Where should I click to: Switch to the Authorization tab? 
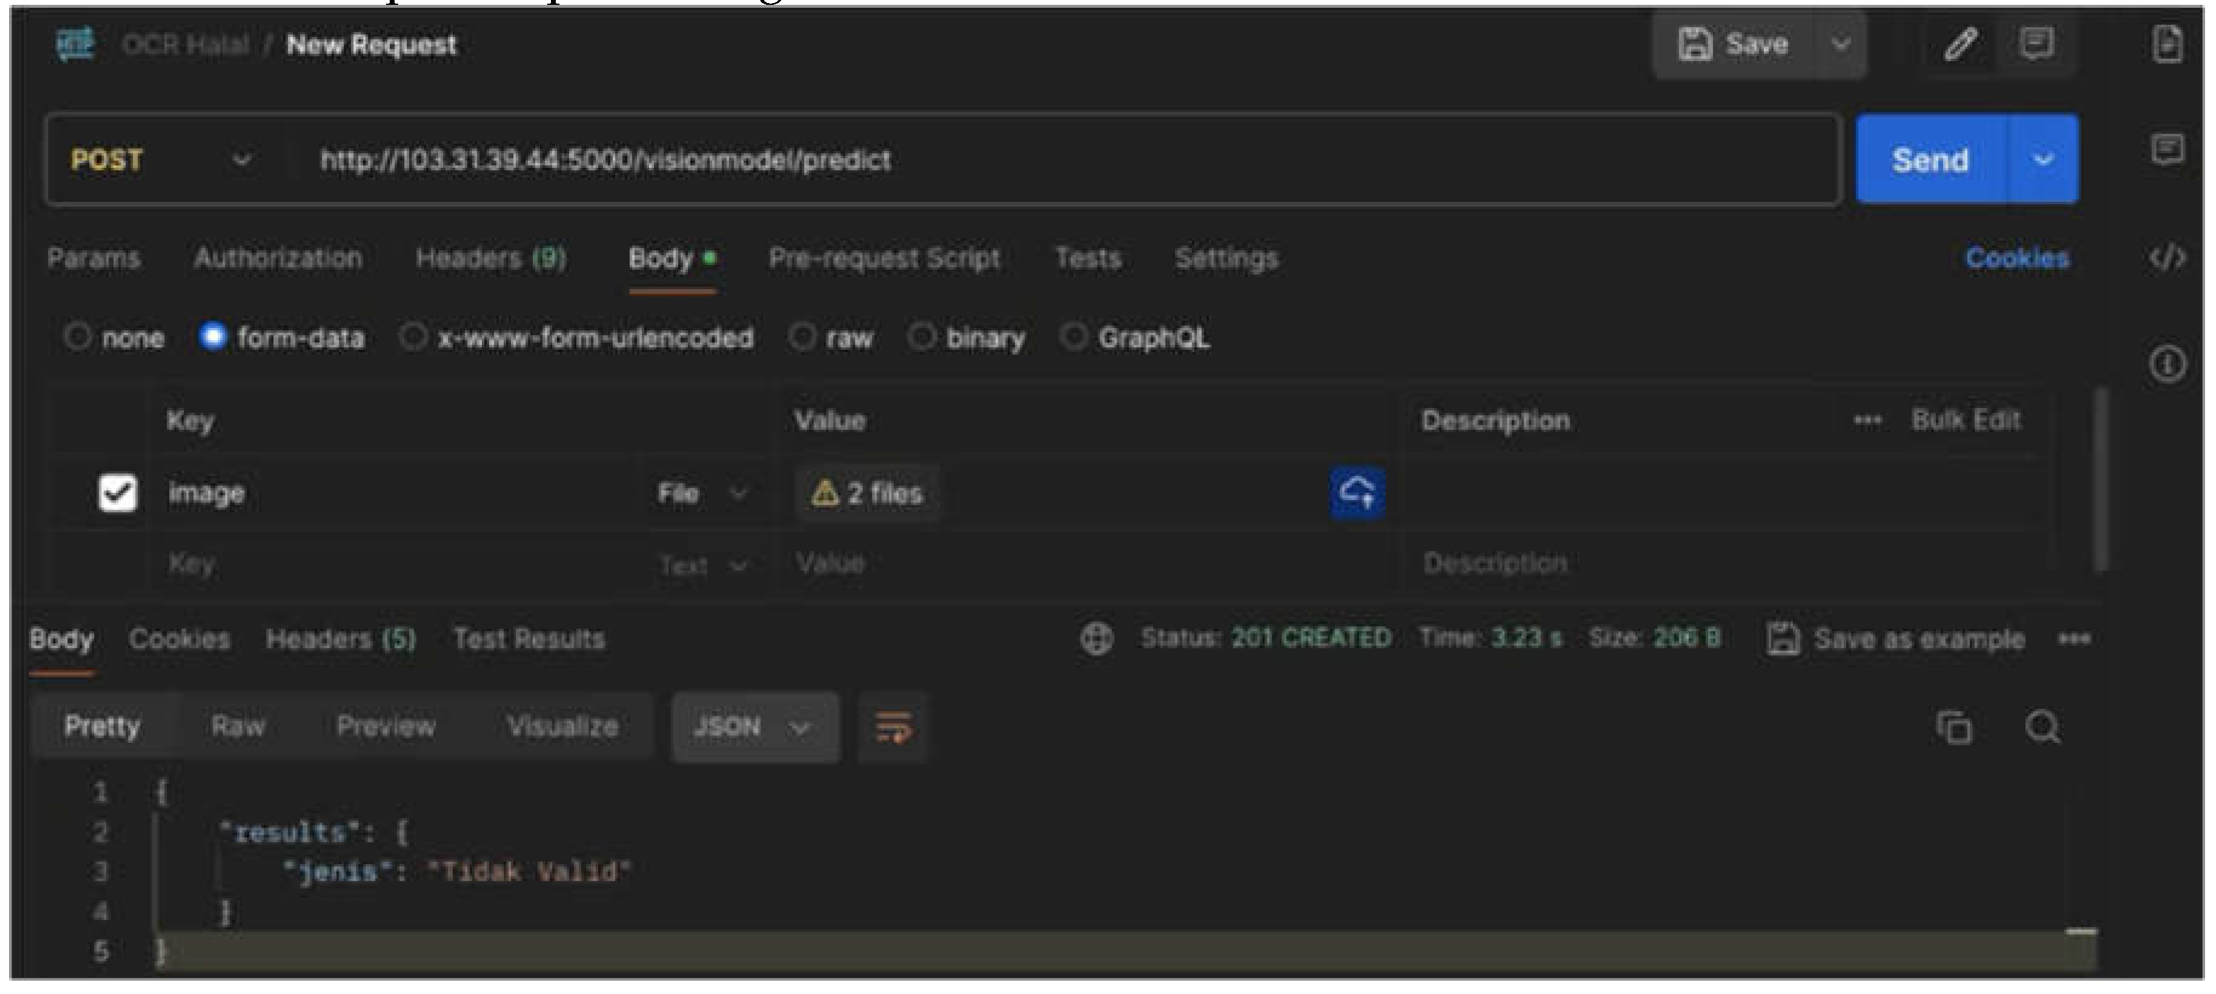(x=277, y=258)
